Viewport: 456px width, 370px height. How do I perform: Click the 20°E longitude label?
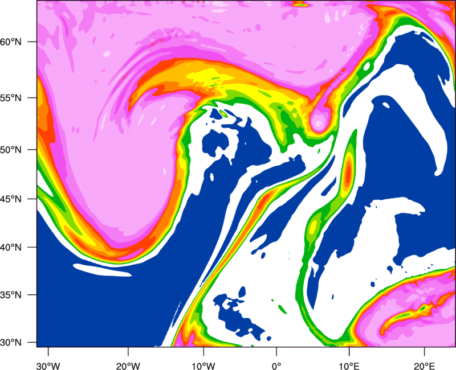tap(424, 365)
